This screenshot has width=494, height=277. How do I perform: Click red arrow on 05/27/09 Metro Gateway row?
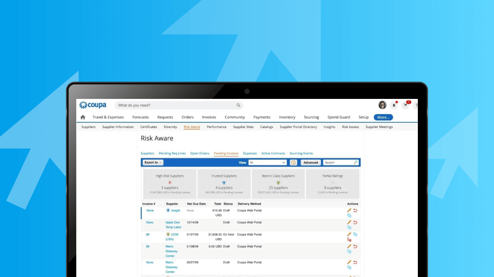[x=355, y=262]
